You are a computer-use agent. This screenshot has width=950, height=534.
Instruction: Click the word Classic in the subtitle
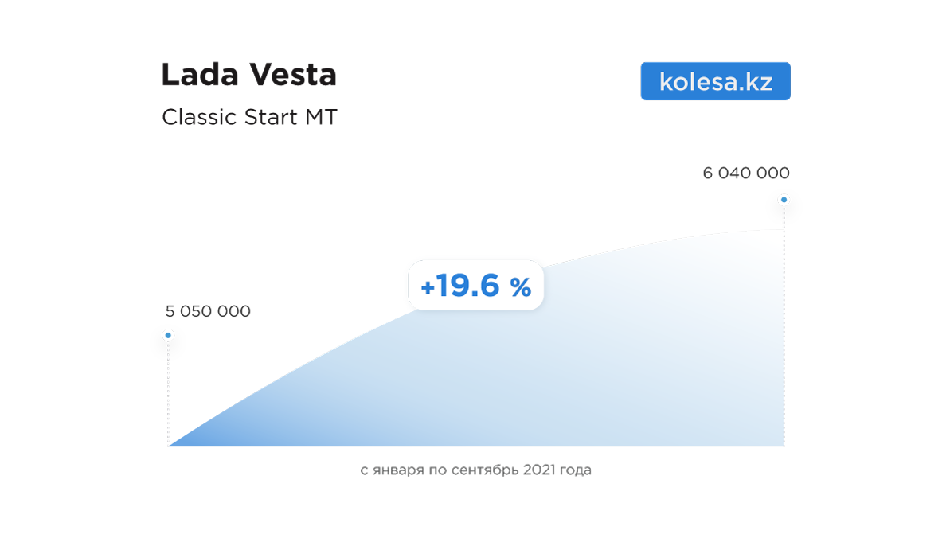tap(199, 117)
